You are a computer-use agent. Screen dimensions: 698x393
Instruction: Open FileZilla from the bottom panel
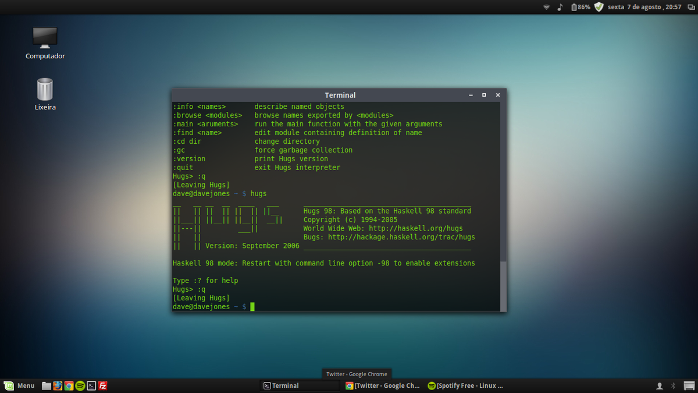coord(102,385)
